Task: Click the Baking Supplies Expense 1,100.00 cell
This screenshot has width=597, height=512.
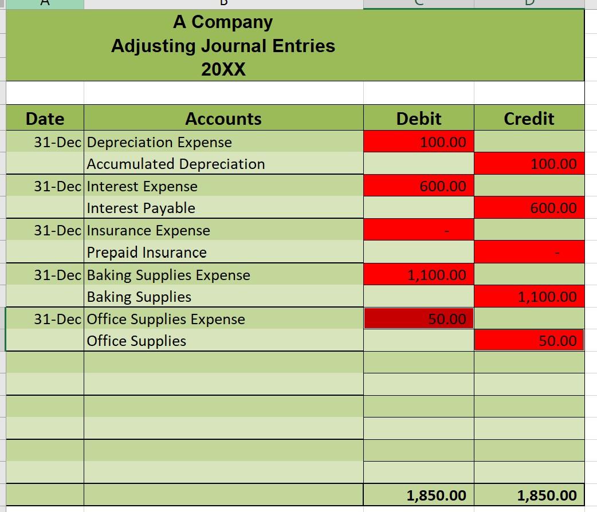Action: 419,275
